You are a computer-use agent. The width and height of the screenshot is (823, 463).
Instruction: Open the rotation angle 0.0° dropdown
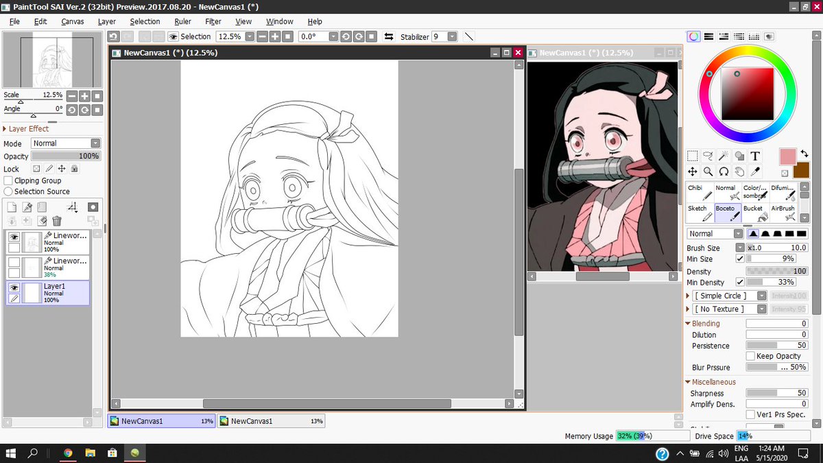tap(333, 36)
